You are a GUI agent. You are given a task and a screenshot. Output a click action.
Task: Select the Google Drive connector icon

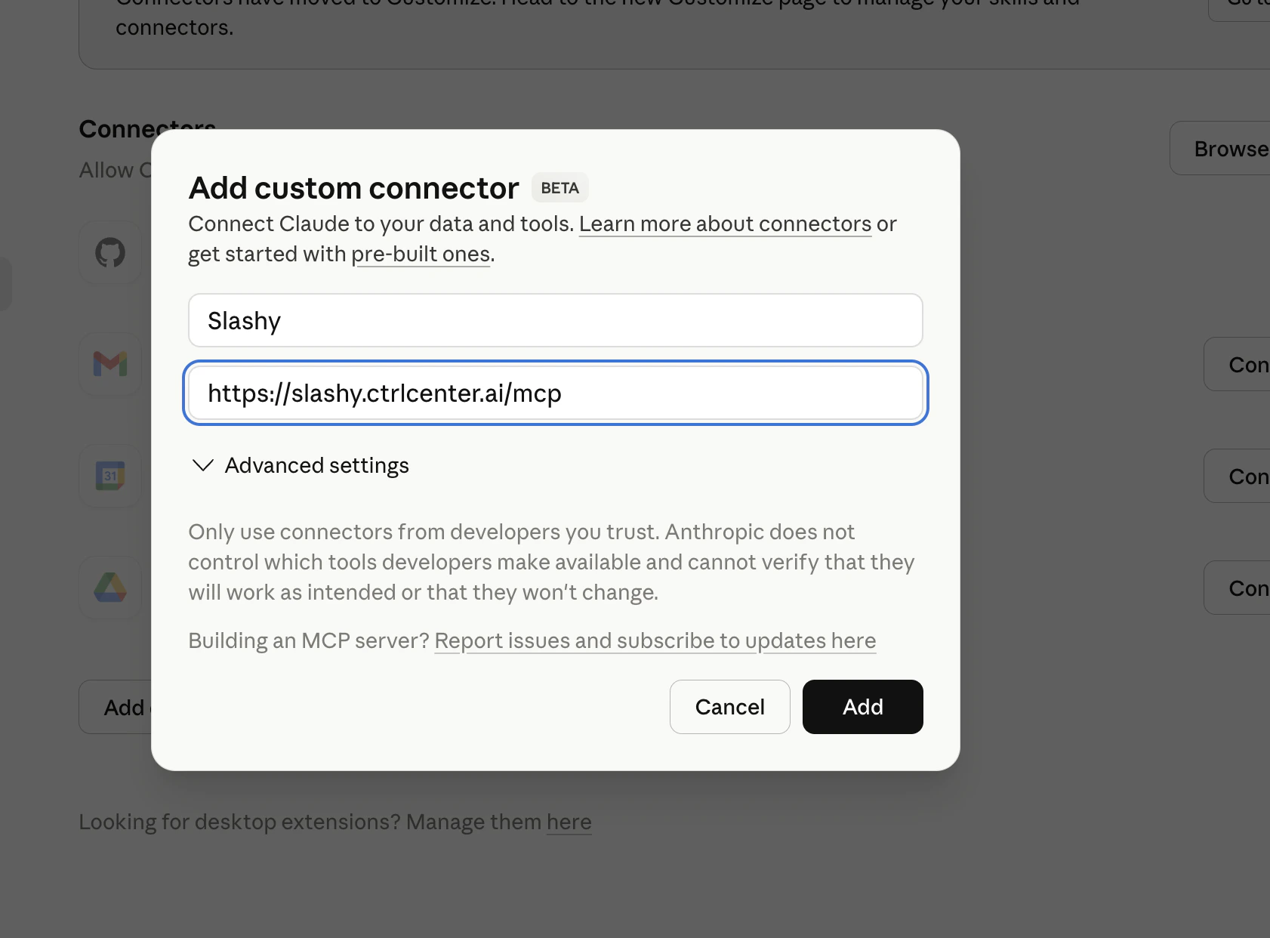[x=110, y=587]
